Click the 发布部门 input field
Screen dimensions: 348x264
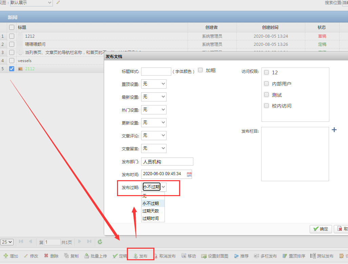[x=167, y=162]
